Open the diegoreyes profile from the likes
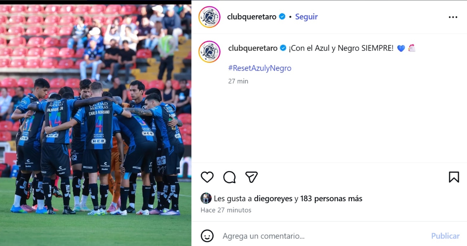The height and width of the screenshot is (246, 467). point(273,198)
